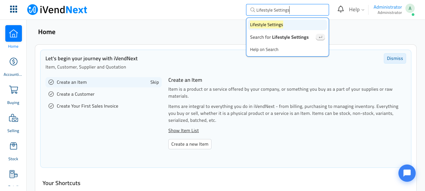Screen dimensions: 425x191
Task: Open the apps grid launcher icon
Action: coord(14,9)
